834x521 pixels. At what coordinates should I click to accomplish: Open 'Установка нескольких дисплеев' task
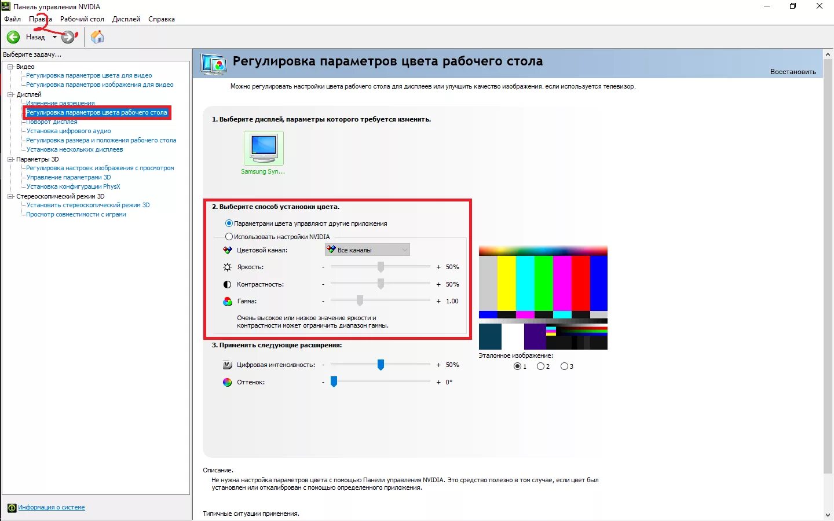75,149
